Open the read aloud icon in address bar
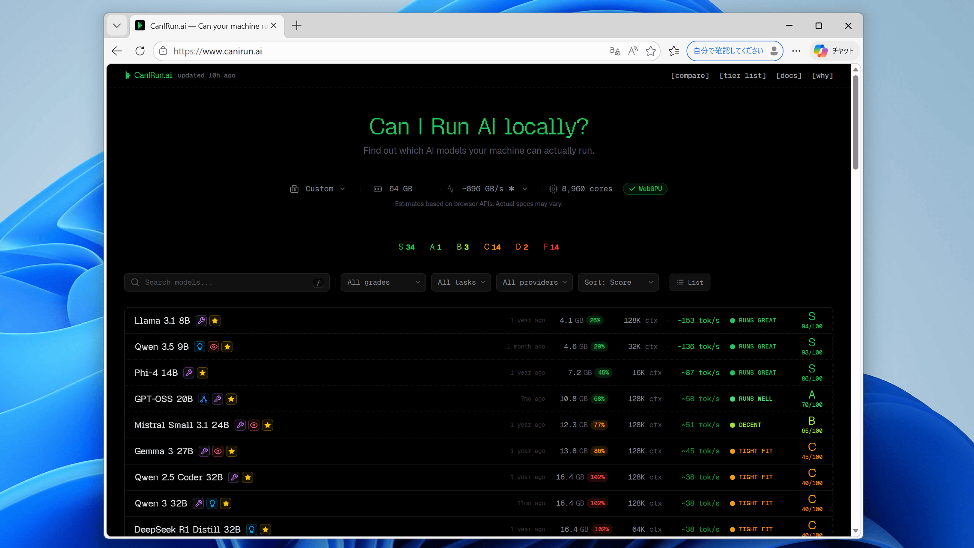Image resolution: width=974 pixels, height=548 pixels. point(633,51)
